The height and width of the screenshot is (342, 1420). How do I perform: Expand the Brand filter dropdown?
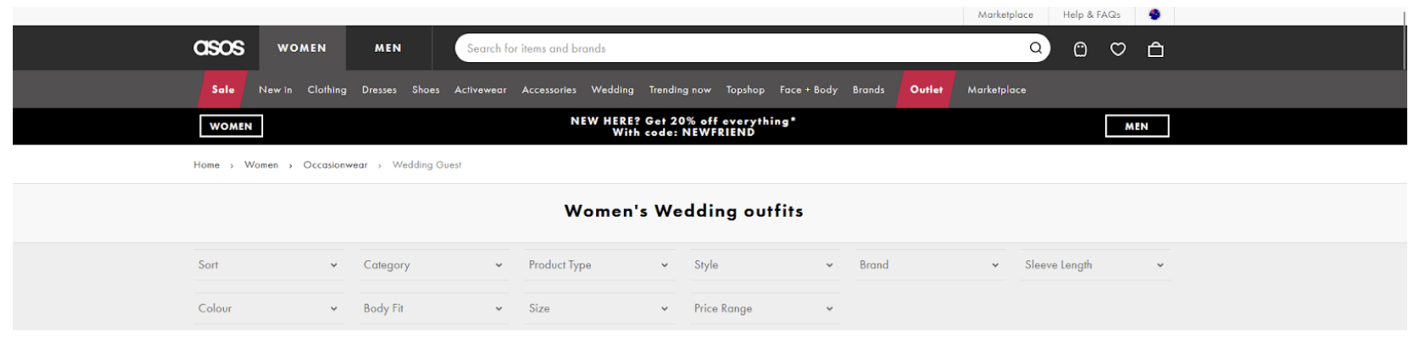(930, 265)
